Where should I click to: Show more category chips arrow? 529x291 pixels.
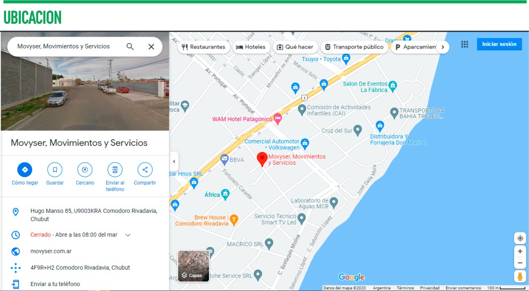(443, 47)
